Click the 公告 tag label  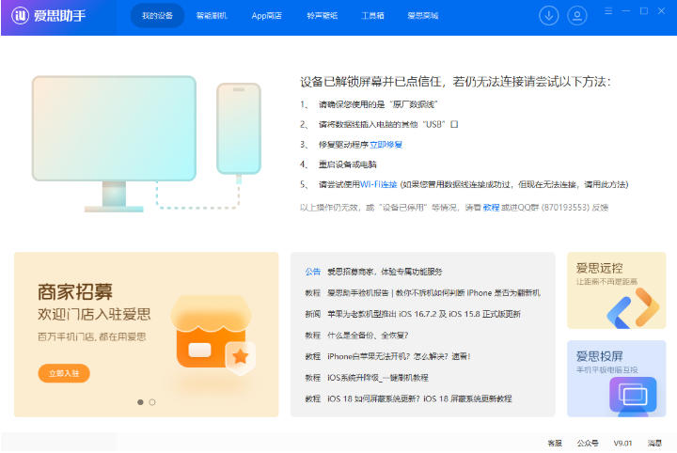(313, 272)
